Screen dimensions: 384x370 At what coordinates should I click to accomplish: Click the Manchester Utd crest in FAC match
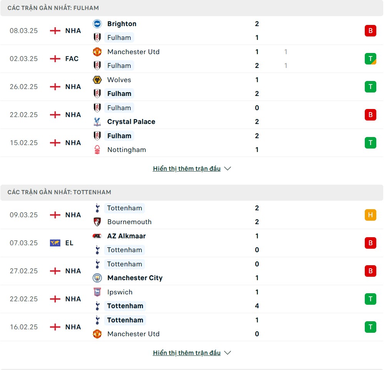tap(97, 52)
